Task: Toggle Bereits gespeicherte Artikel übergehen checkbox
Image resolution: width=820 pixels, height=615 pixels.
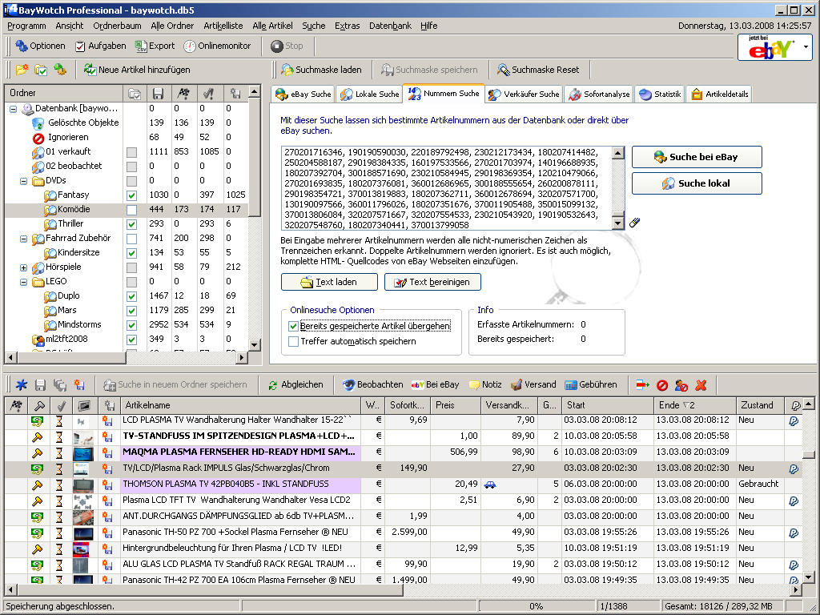Action: coord(293,327)
